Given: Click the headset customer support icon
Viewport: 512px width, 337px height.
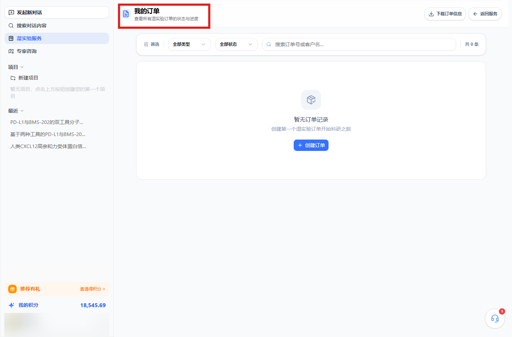Looking at the screenshot, I should [x=495, y=319].
